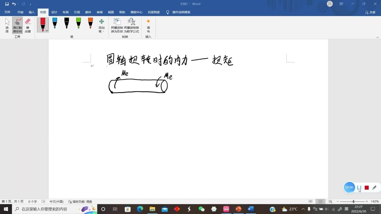Screen dimensions: 381x214
Task: Collapse the ribbon with the chevron
Action: coord(378,37)
